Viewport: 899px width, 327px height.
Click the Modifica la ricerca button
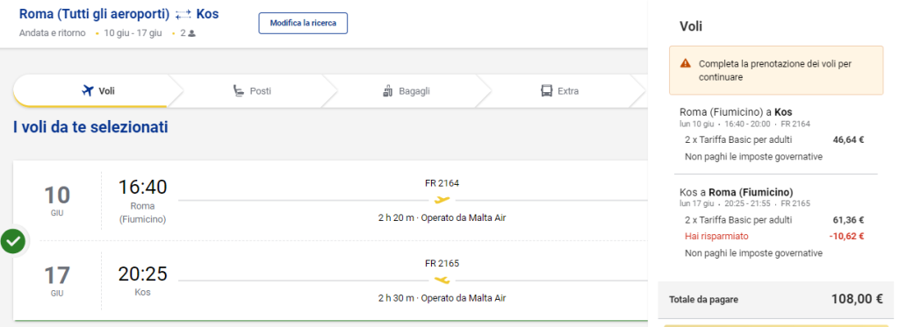pos(303,24)
